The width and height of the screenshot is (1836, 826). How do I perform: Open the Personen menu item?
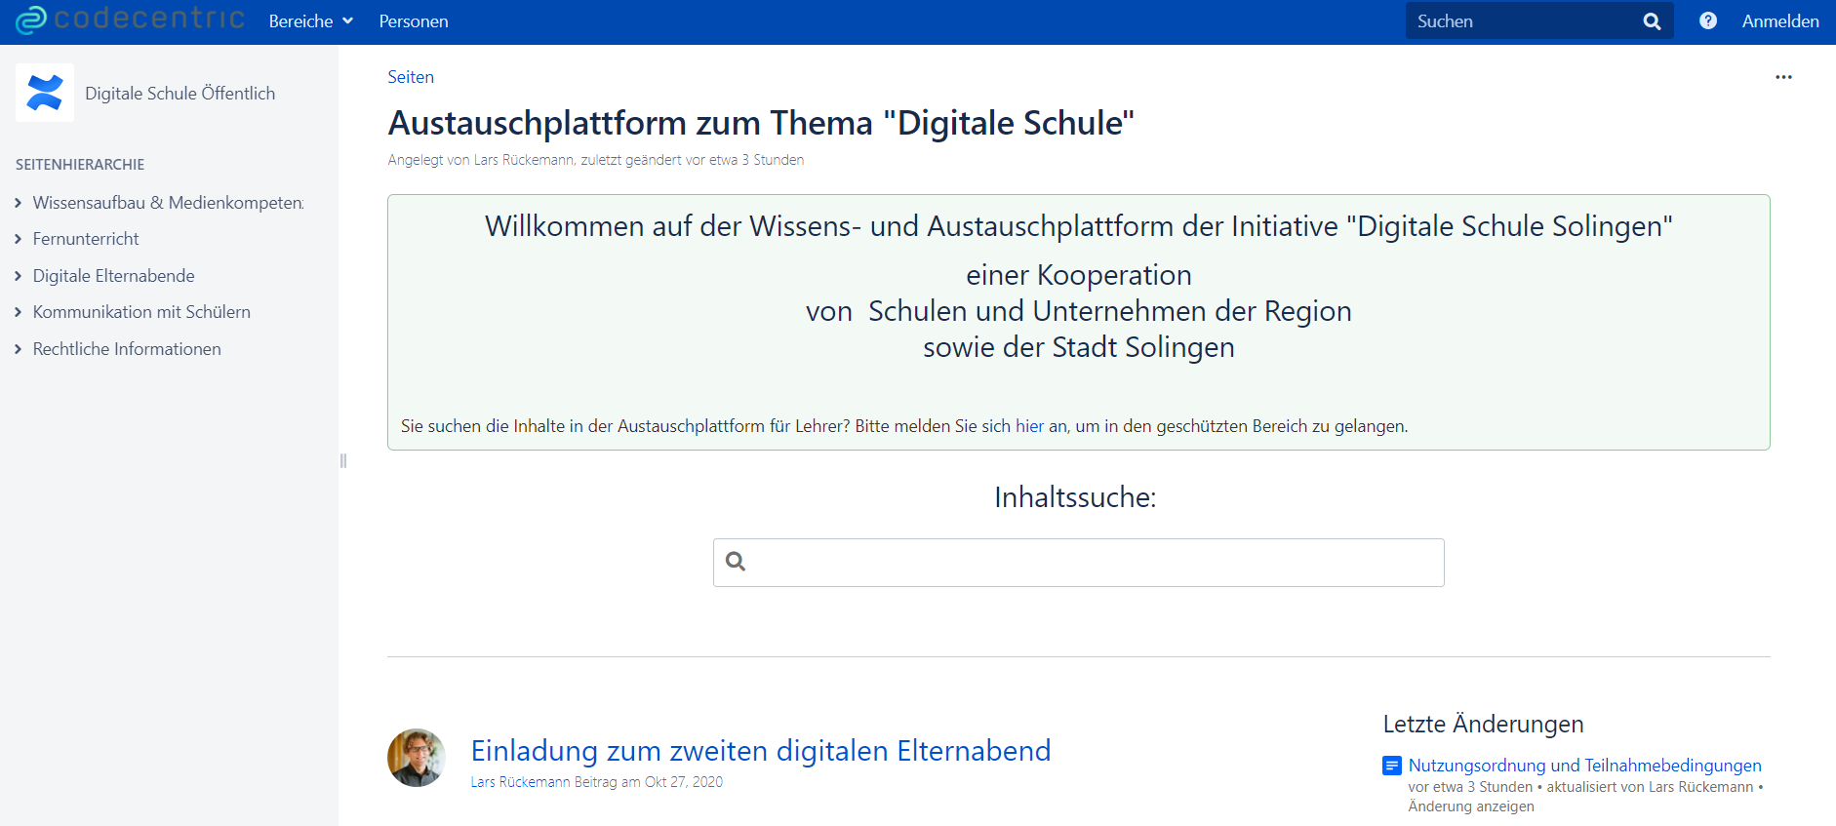coord(414,21)
